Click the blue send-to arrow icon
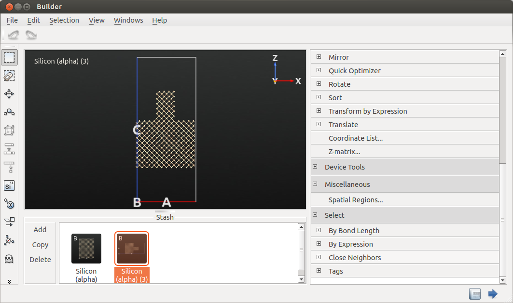The image size is (513, 303). pos(493,294)
